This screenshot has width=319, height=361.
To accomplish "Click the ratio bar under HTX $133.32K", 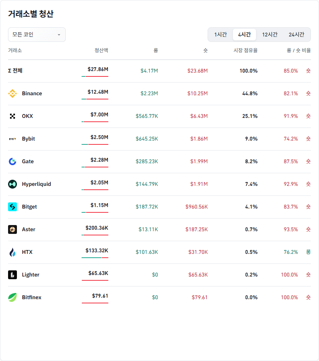I will 95,258.
